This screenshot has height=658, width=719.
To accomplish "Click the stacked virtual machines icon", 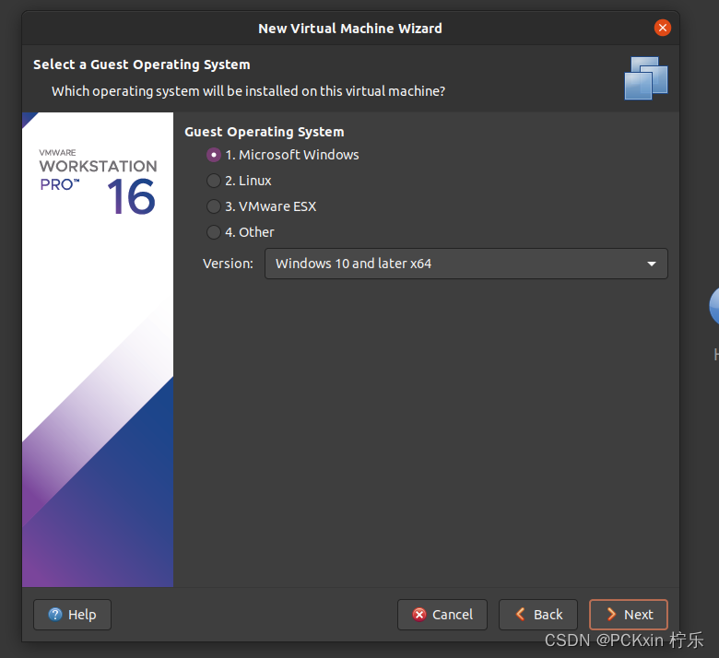I will (645, 78).
